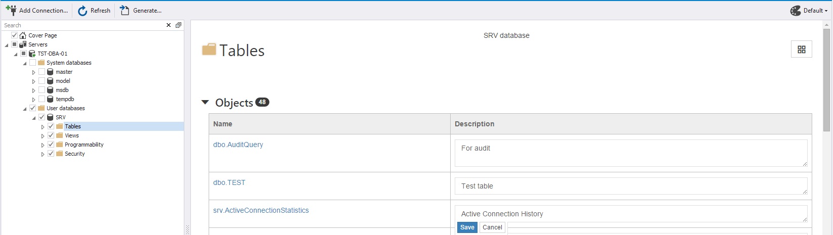
Task: Expand the msdb database node
Action: point(33,90)
